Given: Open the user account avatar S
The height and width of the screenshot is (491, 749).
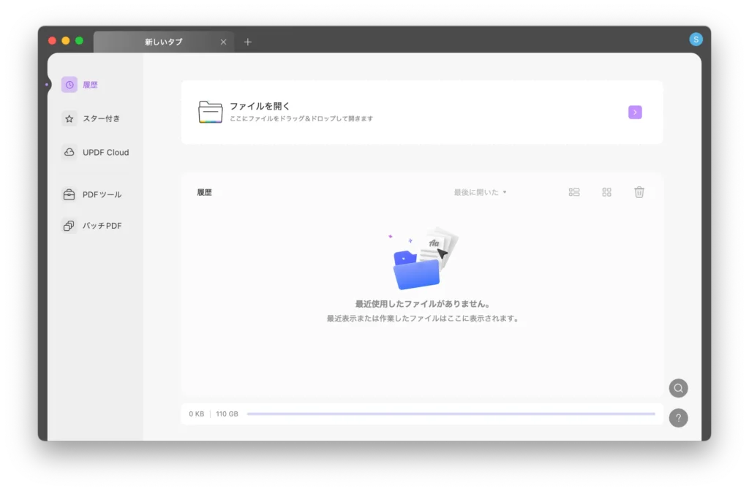Looking at the screenshot, I should [x=696, y=39].
